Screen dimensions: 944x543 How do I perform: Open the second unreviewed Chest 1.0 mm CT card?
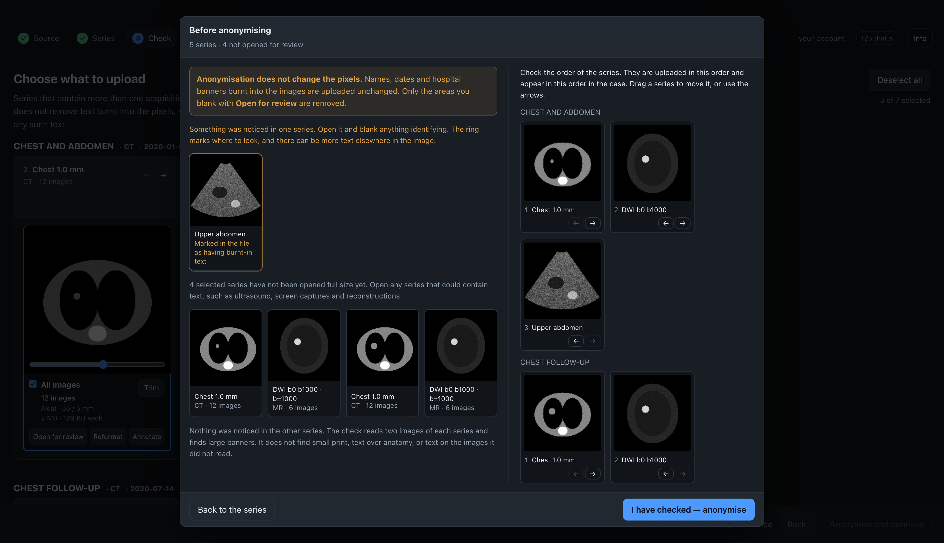(382, 363)
